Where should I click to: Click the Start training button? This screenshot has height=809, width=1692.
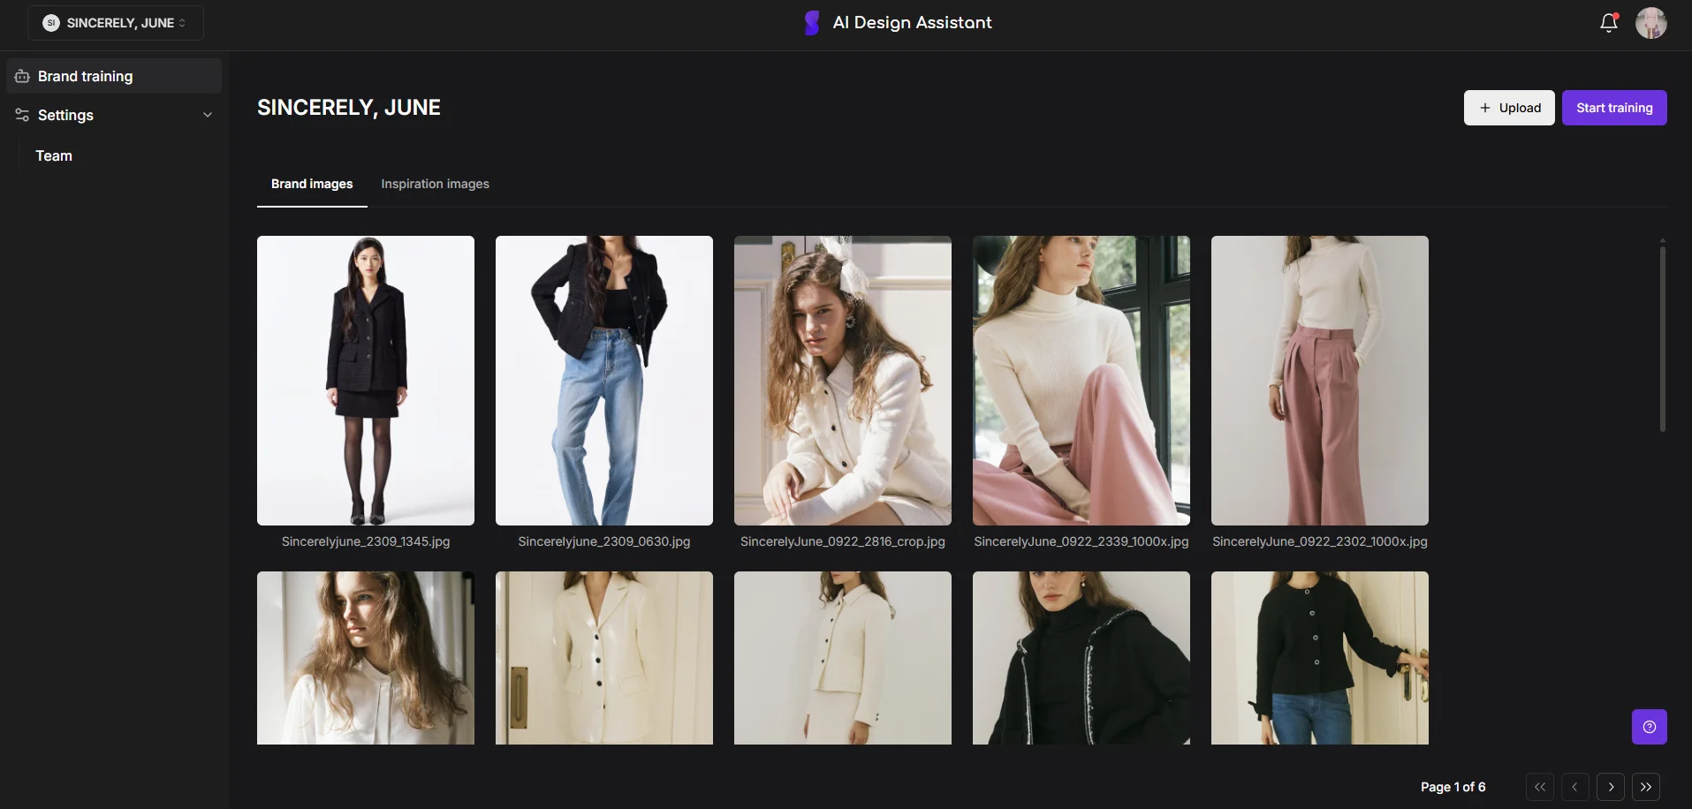point(1613,107)
